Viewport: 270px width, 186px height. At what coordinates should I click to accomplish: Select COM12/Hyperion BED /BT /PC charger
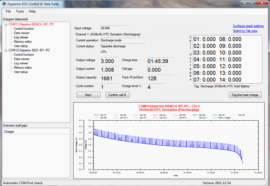pyautogui.click(x=29, y=50)
